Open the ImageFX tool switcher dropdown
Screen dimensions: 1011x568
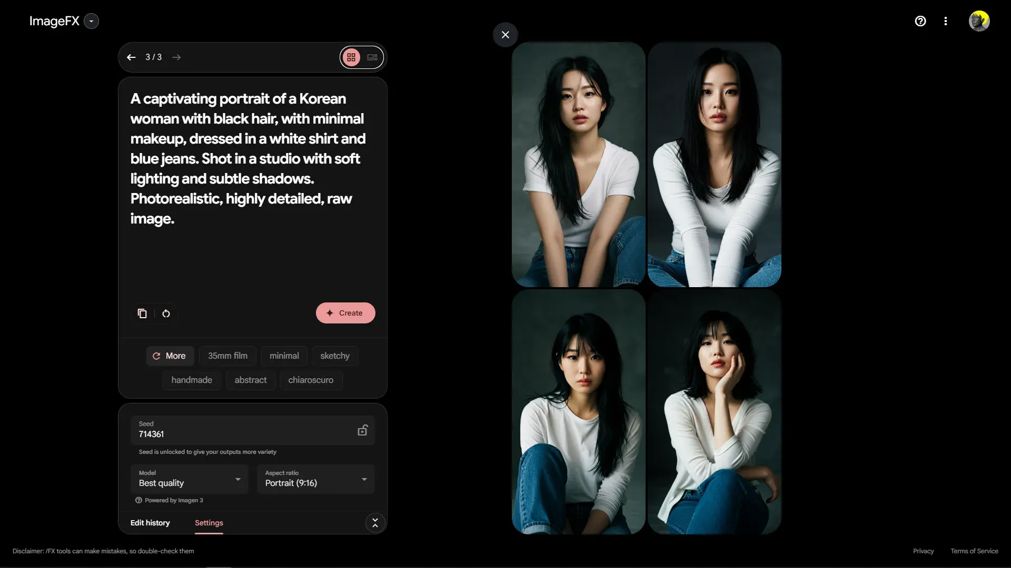pyautogui.click(x=91, y=21)
